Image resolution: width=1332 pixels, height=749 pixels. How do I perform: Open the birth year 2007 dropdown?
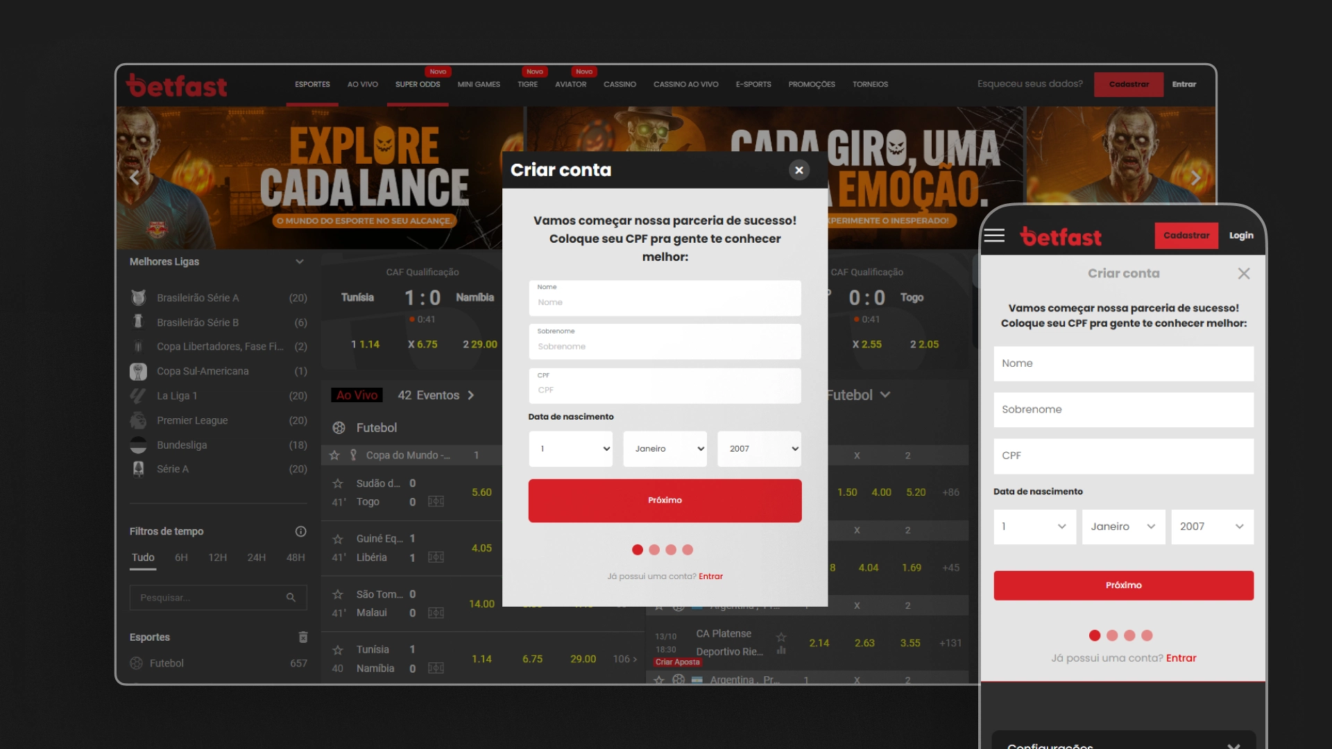coord(759,449)
